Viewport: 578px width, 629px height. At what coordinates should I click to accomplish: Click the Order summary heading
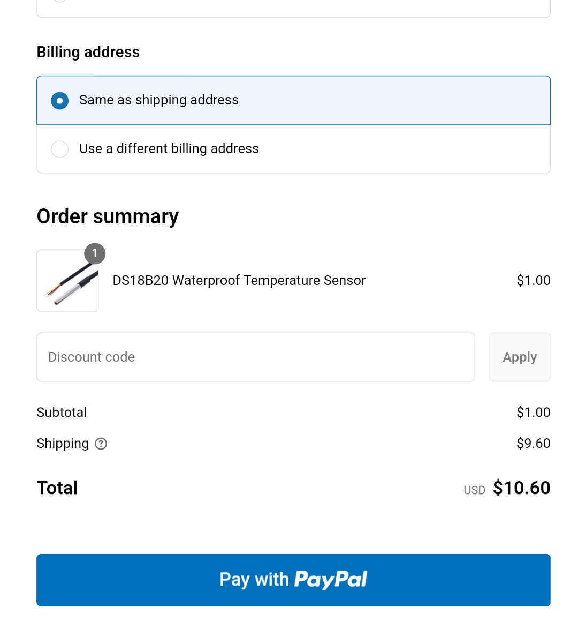[108, 216]
